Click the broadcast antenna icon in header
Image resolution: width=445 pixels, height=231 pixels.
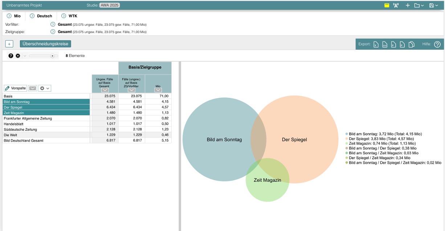pos(396,5)
